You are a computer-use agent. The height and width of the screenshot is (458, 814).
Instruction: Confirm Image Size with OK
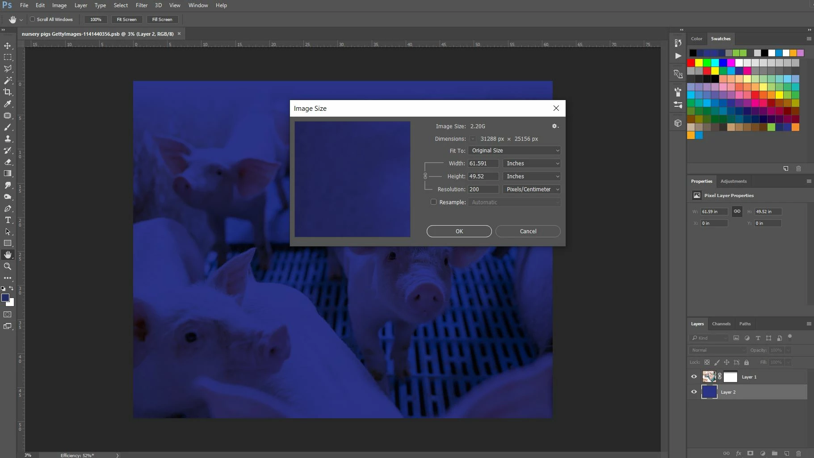(x=459, y=231)
